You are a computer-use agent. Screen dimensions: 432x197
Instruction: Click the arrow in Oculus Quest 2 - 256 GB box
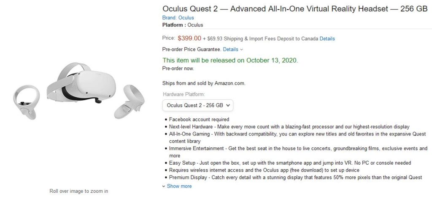(228, 105)
